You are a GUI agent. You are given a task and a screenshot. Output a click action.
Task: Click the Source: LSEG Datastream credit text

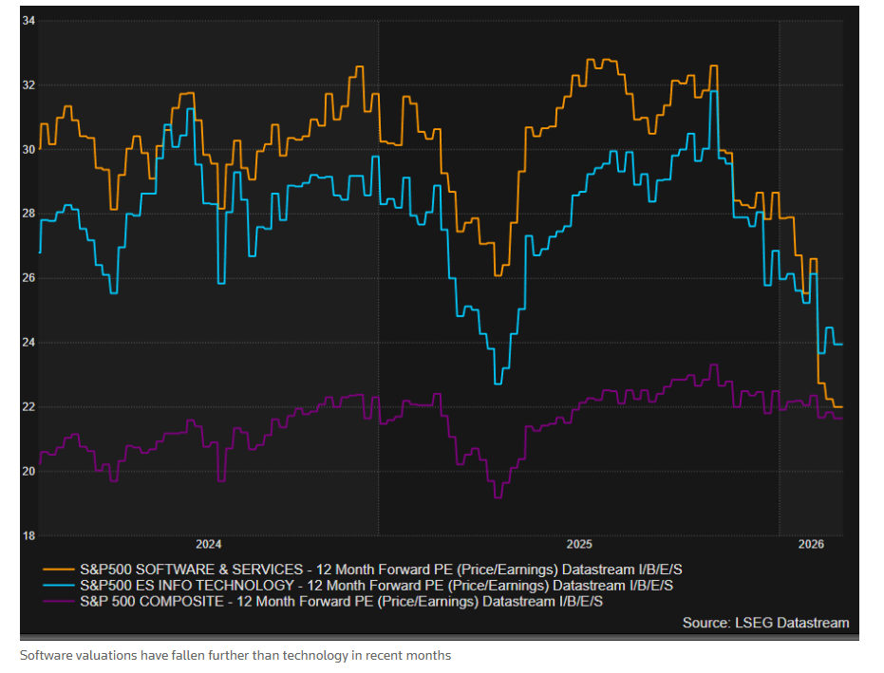[x=765, y=623]
